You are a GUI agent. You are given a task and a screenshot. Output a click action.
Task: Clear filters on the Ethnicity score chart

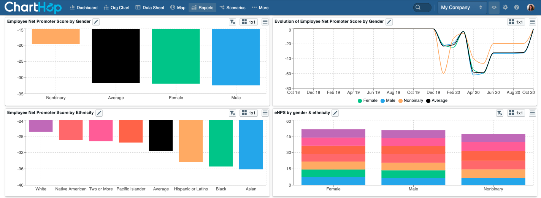(x=232, y=113)
